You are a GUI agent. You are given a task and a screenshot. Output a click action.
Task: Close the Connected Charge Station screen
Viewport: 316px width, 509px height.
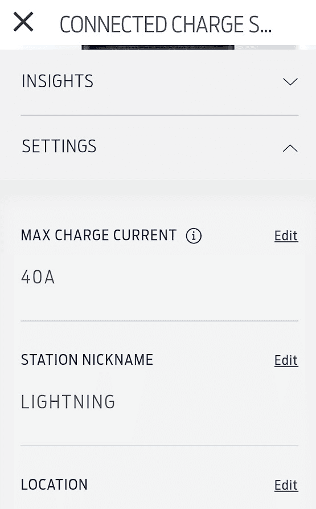(x=23, y=22)
